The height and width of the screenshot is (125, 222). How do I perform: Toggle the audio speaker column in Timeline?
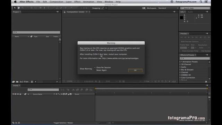coord(15,94)
